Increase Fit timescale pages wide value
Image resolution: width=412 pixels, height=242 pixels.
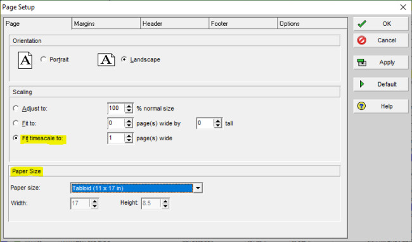pos(129,136)
